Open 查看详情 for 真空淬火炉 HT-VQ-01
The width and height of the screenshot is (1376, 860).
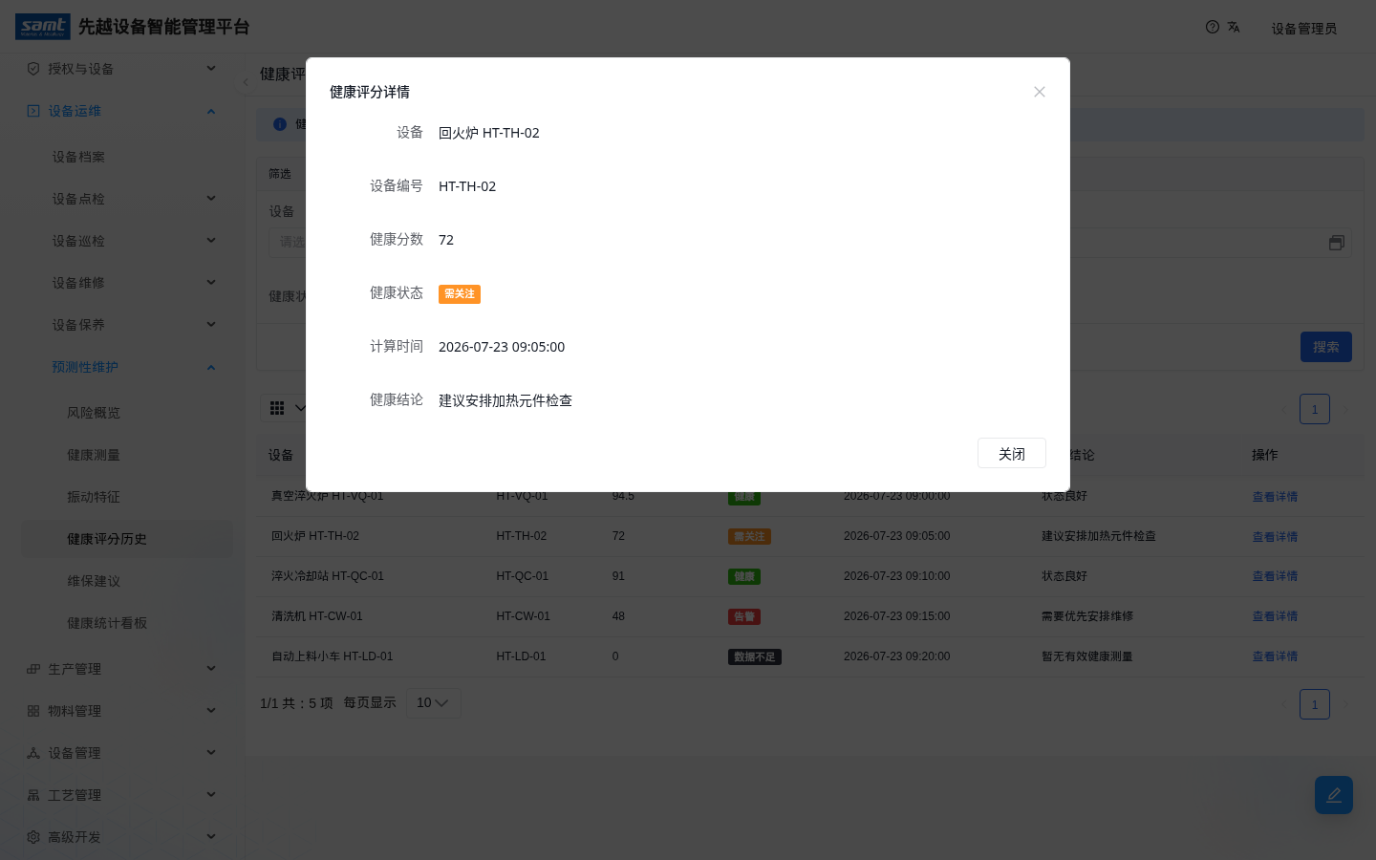(x=1275, y=497)
